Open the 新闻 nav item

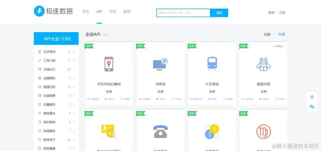pos(127,12)
